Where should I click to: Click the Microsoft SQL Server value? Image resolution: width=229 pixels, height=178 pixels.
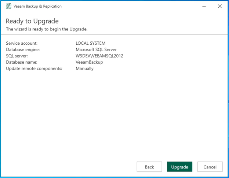(96, 49)
